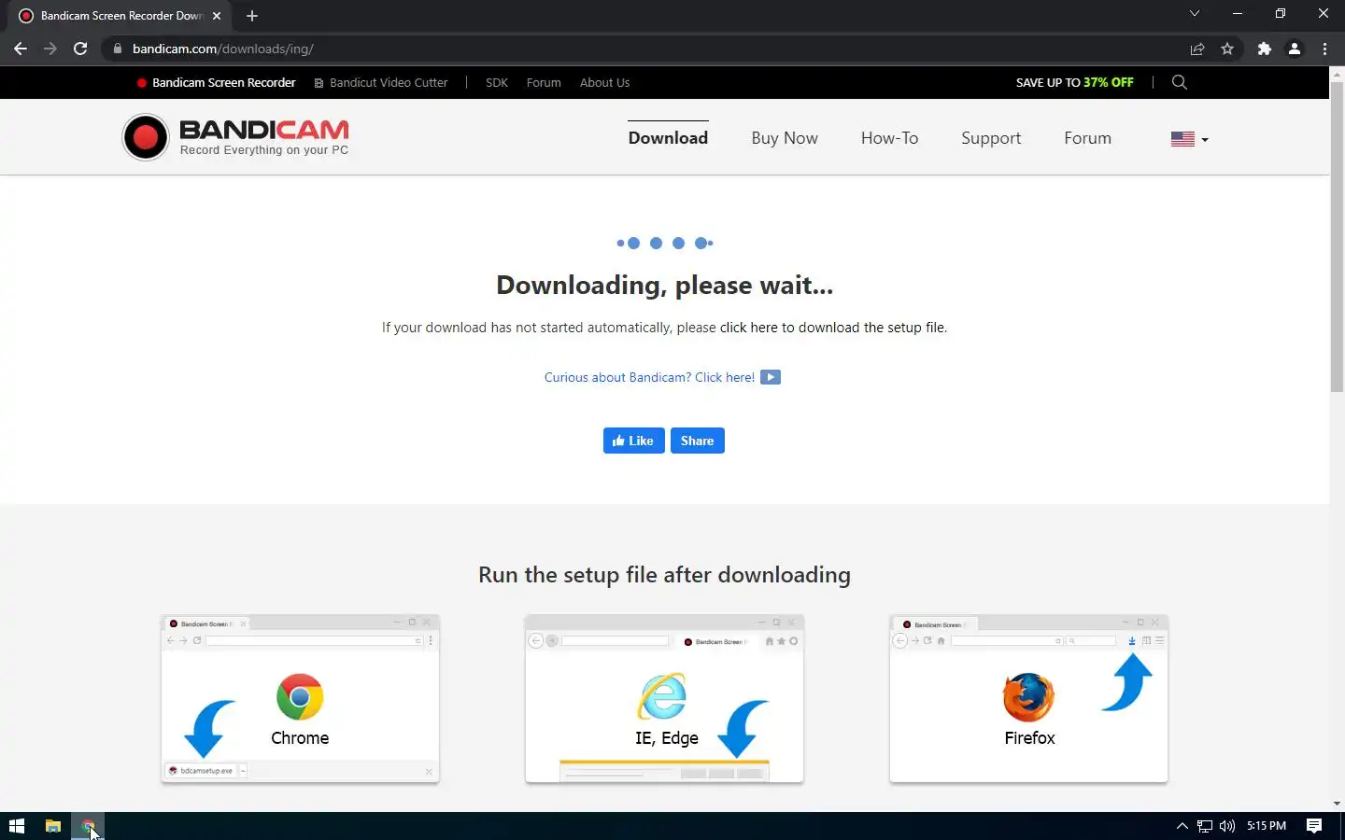
Task: Click the Chrome instruction thumbnail
Action: (300, 699)
